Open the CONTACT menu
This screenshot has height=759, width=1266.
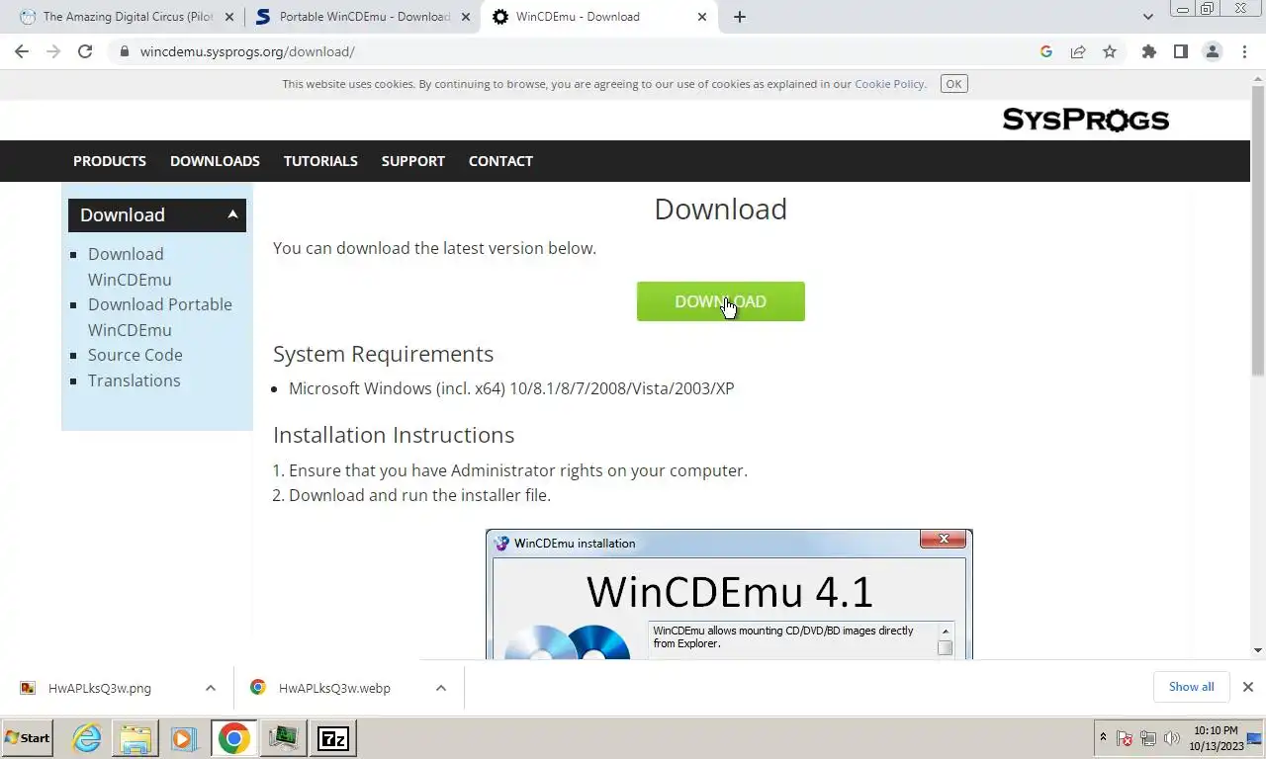click(500, 161)
